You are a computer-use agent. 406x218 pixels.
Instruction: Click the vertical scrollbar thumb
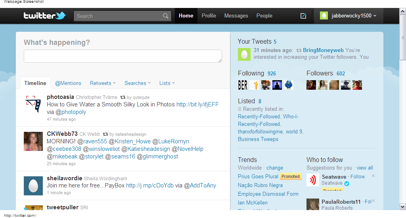click(x=403, y=38)
